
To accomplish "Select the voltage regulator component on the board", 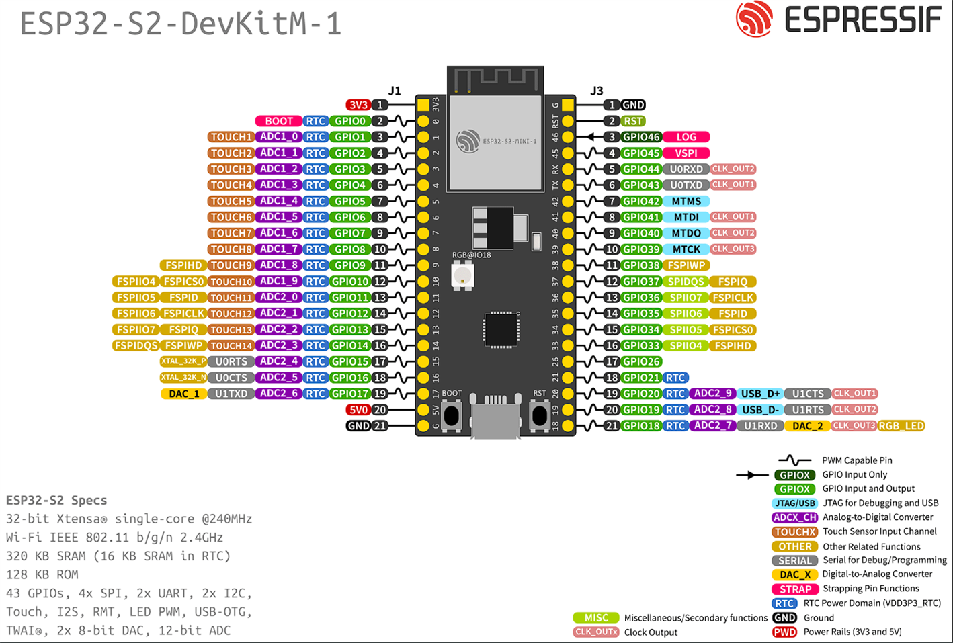I will tap(501, 228).
